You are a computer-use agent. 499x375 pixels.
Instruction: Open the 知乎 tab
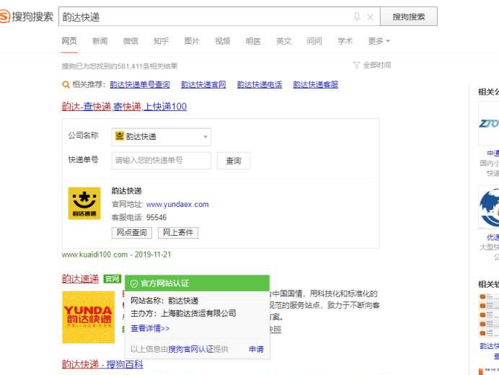pyautogui.click(x=161, y=41)
